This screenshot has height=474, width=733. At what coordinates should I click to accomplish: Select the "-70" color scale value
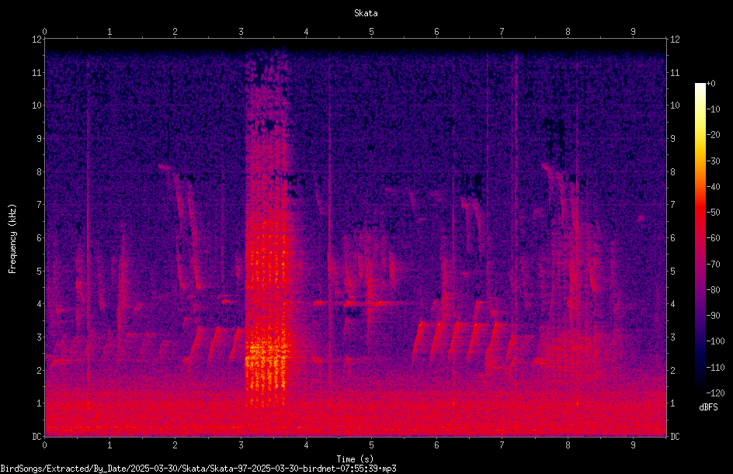click(713, 265)
